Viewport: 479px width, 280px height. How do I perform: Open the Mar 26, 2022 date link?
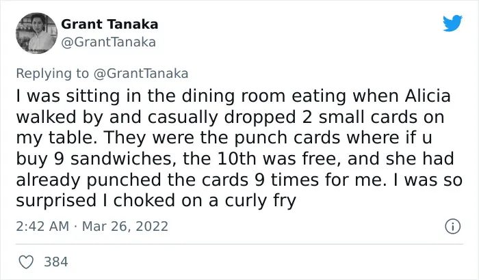(x=125, y=226)
